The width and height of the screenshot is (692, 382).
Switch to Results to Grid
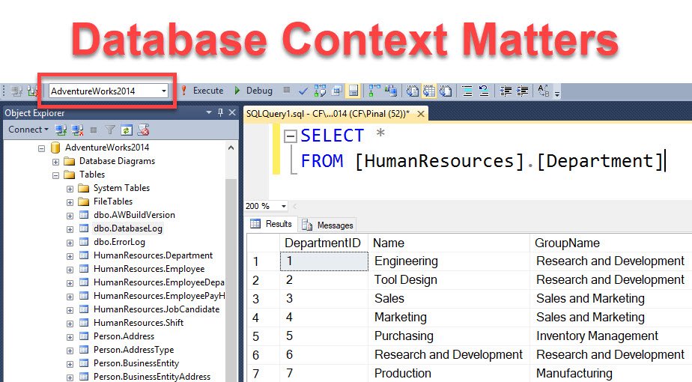point(429,91)
